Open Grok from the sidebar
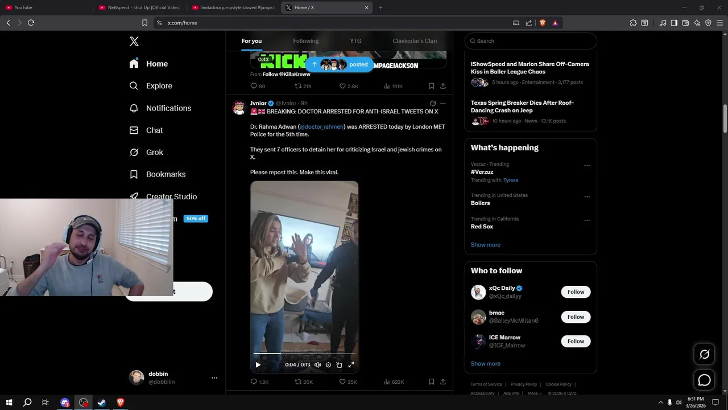The height and width of the screenshot is (410, 728). (x=146, y=152)
